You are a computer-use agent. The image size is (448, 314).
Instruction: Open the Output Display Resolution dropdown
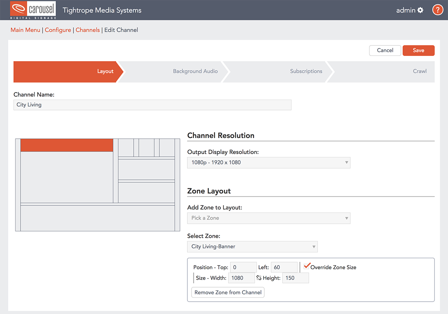pos(268,163)
